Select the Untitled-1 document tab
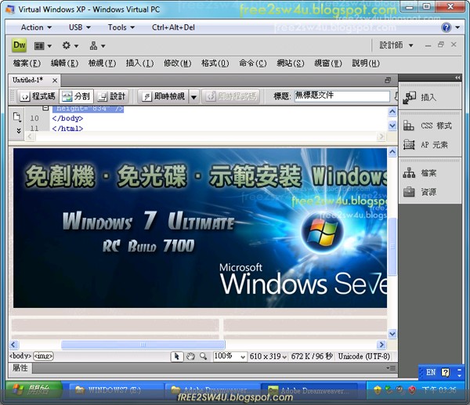 28,80
